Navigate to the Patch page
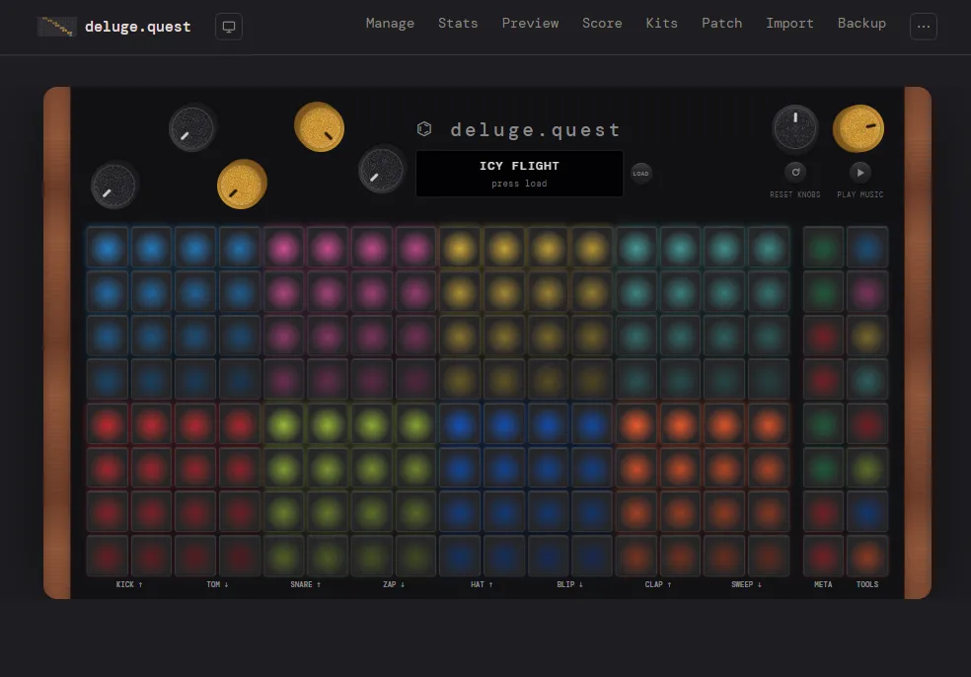The image size is (971, 677). click(x=721, y=23)
